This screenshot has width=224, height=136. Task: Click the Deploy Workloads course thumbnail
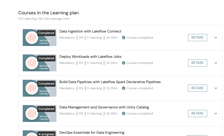click(x=39, y=63)
